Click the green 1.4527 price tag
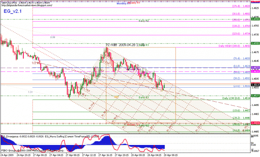This screenshot has height=157, width=260. click(x=255, y=96)
